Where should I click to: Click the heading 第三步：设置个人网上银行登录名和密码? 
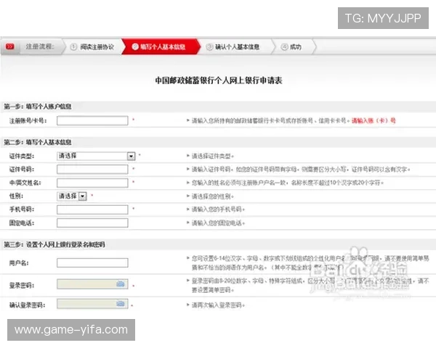click(x=54, y=244)
